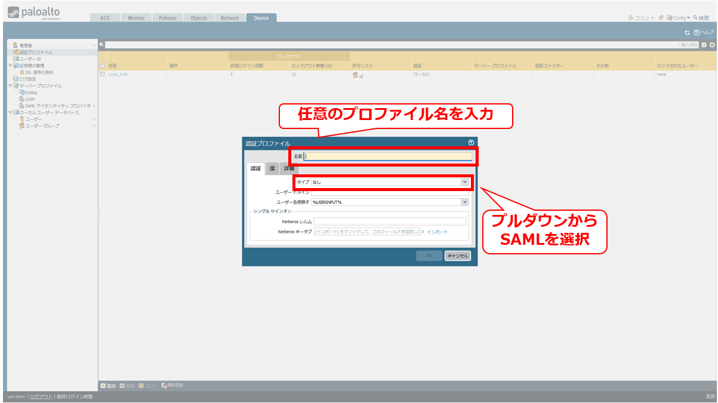Switch to the Monitor tab

coord(136,18)
